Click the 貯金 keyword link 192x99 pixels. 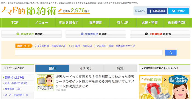111,46
